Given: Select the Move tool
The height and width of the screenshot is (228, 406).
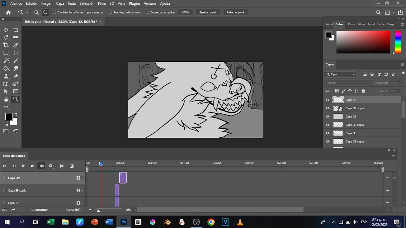Looking at the screenshot, I should (6, 30).
